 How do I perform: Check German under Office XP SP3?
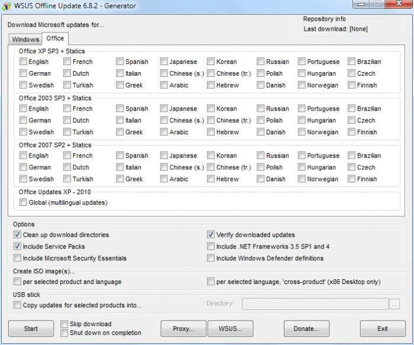point(23,73)
